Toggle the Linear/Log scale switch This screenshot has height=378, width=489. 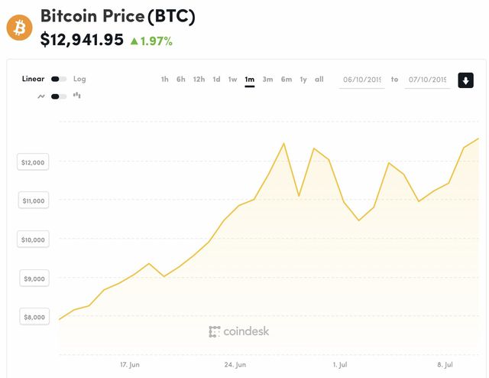tap(59, 79)
